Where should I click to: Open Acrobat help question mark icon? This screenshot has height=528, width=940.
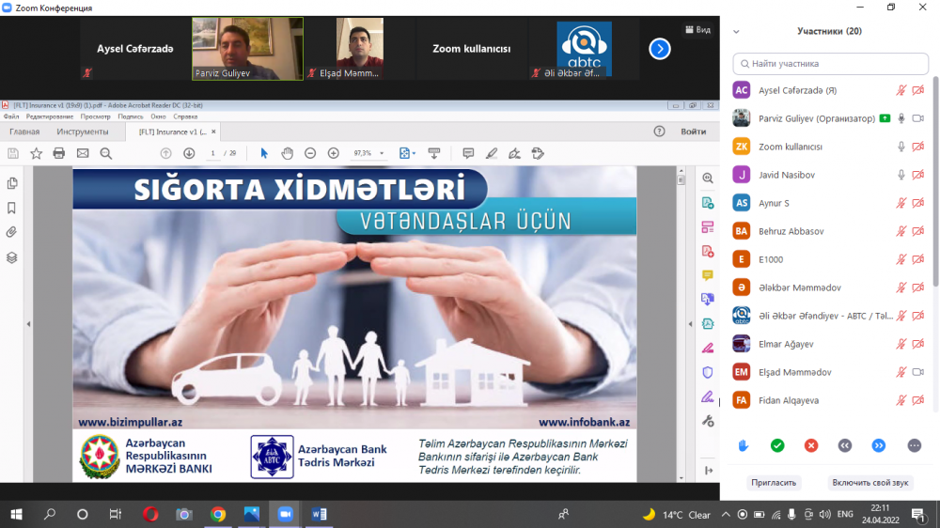click(x=660, y=132)
